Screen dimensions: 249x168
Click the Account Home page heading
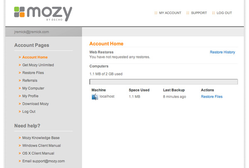106,44
